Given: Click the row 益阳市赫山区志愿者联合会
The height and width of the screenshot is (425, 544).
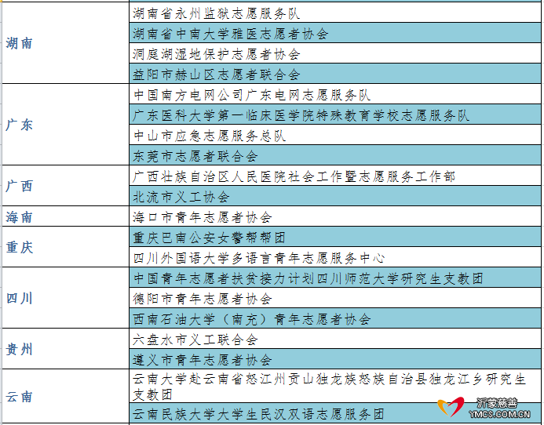Looking at the screenshot, I should click(335, 74).
